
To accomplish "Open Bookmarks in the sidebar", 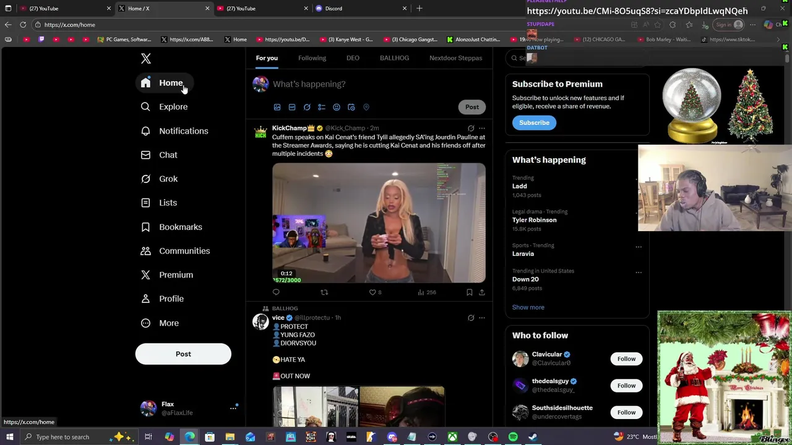I will [172, 227].
